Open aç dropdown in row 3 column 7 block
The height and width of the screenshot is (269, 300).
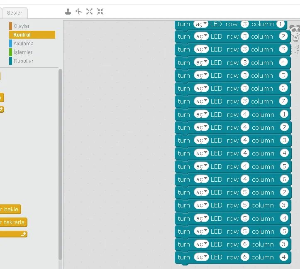tap(201, 101)
